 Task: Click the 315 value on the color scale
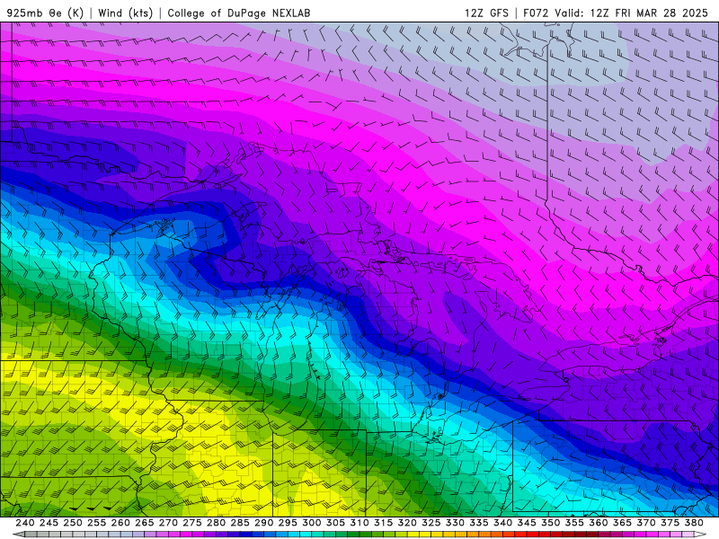point(383,523)
